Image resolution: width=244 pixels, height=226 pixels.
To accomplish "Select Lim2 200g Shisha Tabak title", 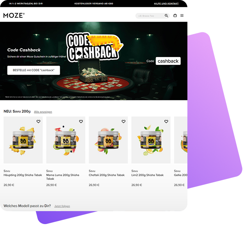I will click(147, 175).
